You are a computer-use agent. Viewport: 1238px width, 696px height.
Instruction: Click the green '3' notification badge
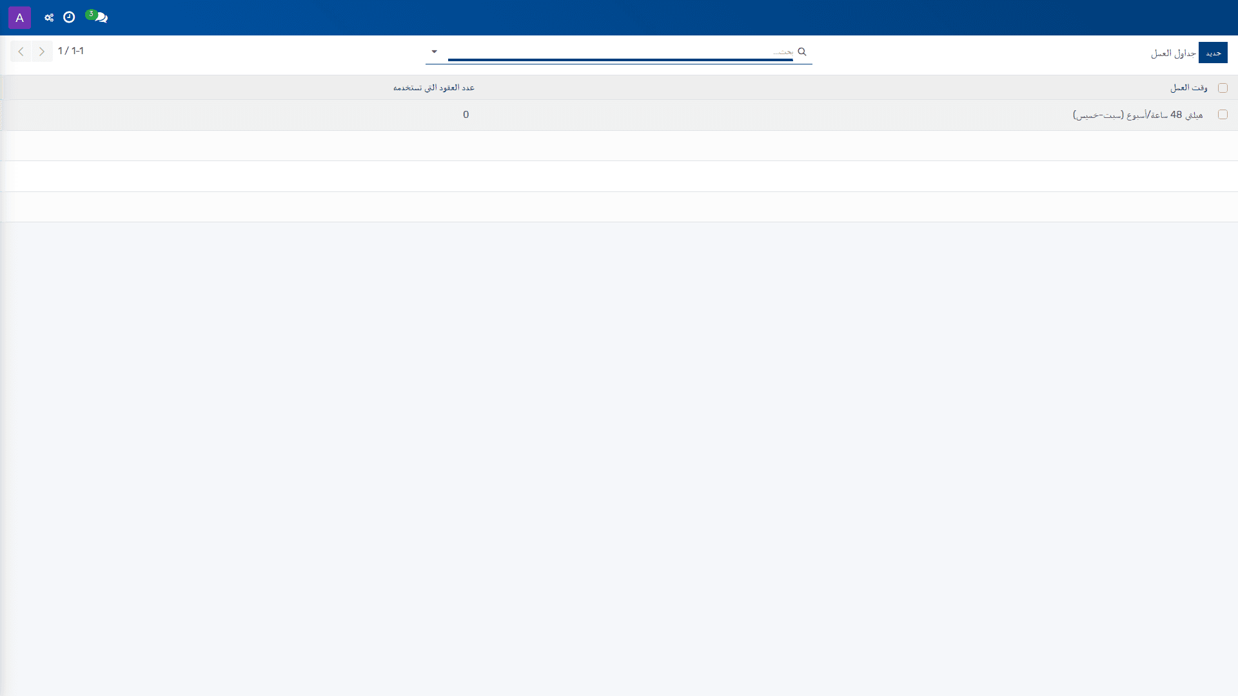91,14
